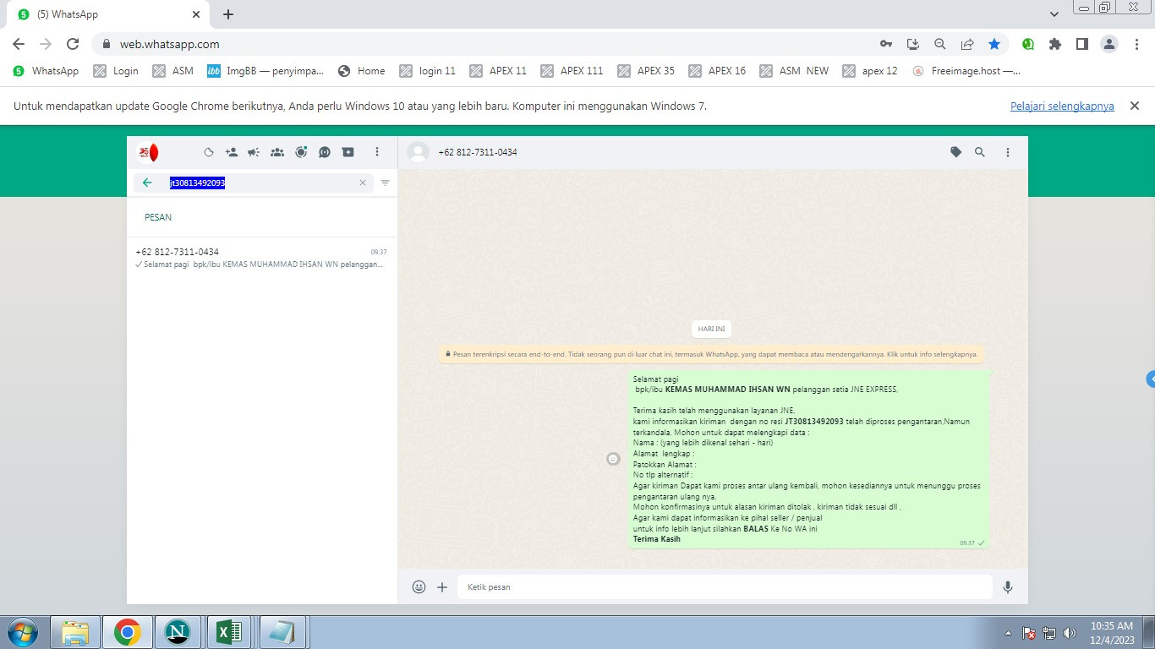Open the green WhatsApp extension icon
The width and height of the screenshot is (1155, 649).
(1028, 44)
